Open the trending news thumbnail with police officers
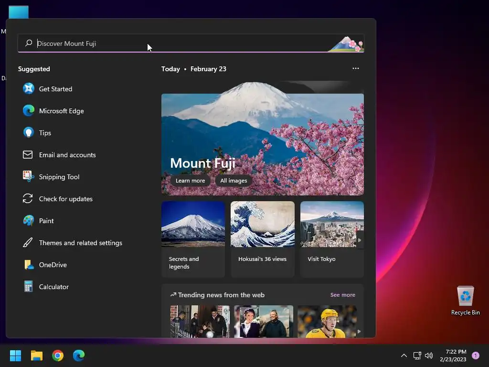This screenshot has height=367, width=489. coord(200,321)
